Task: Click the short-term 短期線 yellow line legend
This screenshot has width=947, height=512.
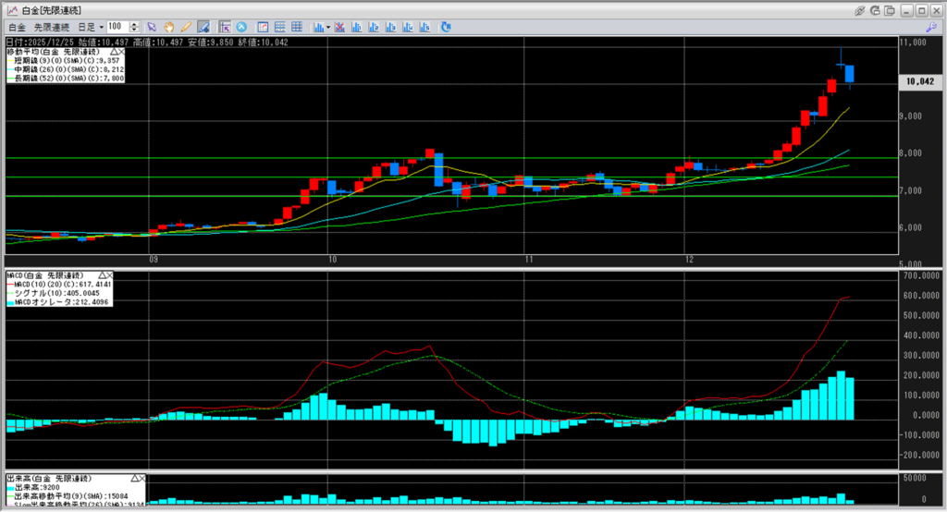Action: pyautogui.click(x=65, y=61)
